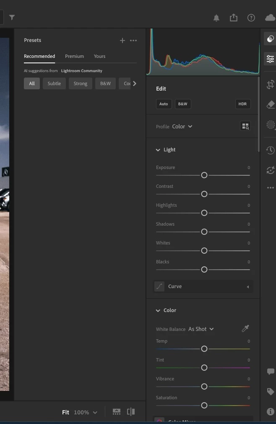Screen dimensions: 276x424
Task: Click the share export icon
Action: [234, 18]
